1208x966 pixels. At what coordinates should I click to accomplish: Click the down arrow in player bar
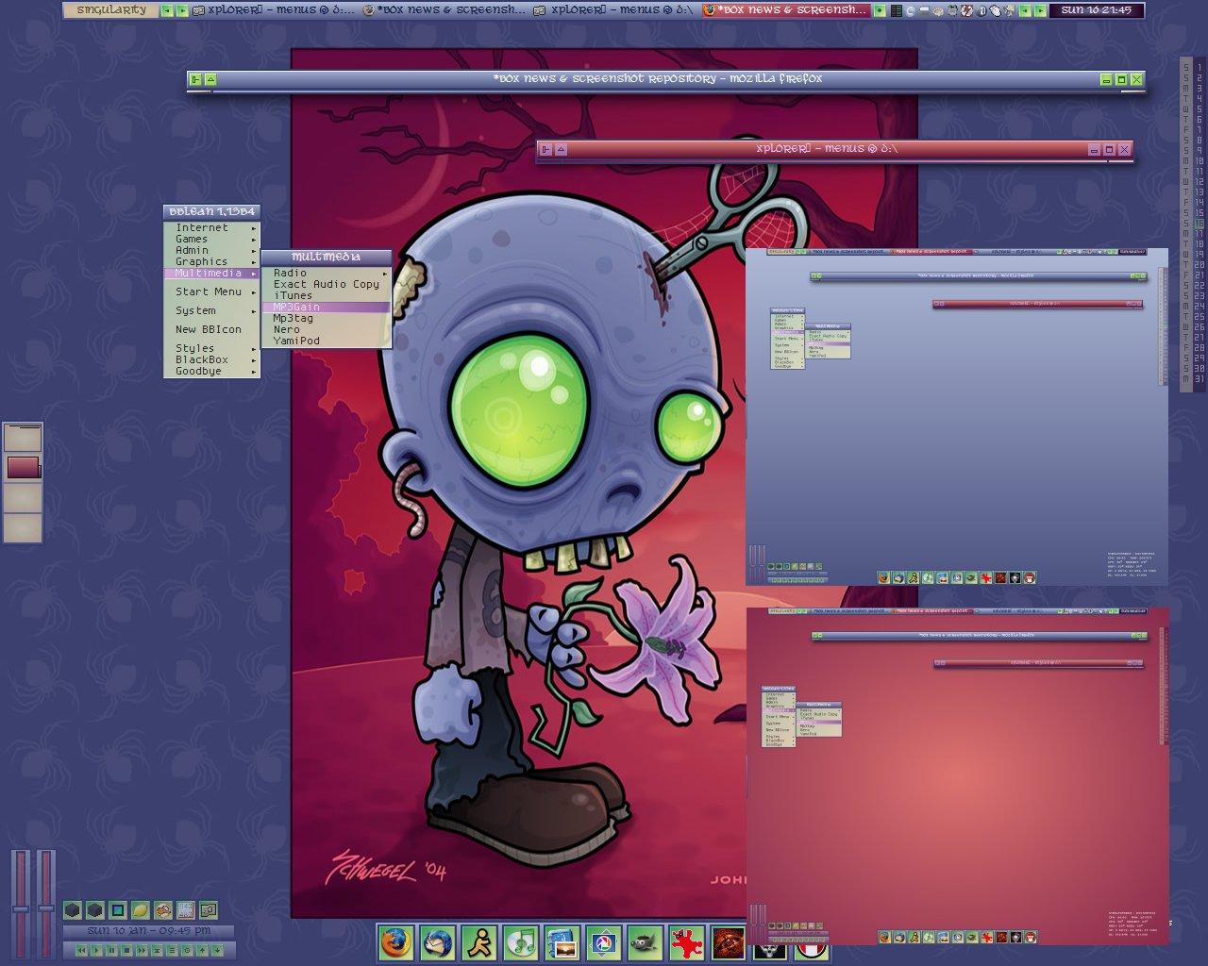coord(217,950)
